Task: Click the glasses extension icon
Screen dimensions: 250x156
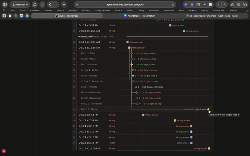Action: coord(204,5)
